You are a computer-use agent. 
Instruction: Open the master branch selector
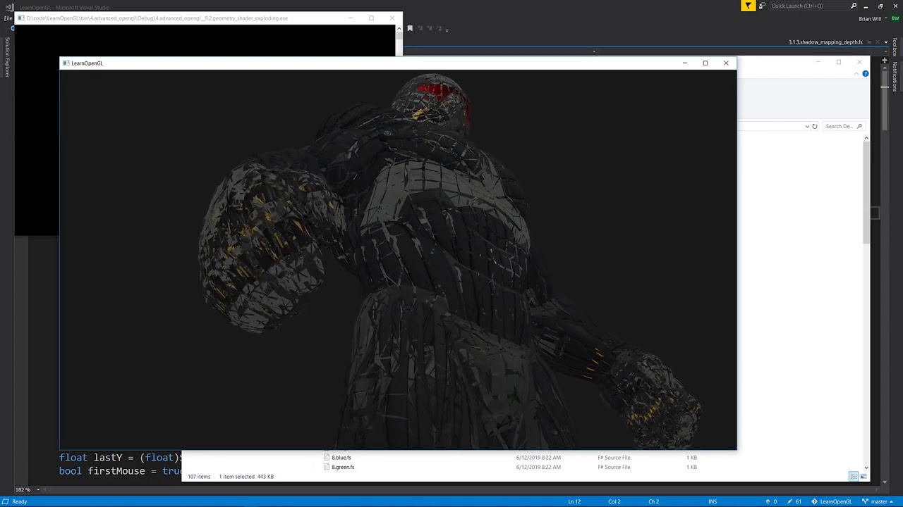coord(879,501)
